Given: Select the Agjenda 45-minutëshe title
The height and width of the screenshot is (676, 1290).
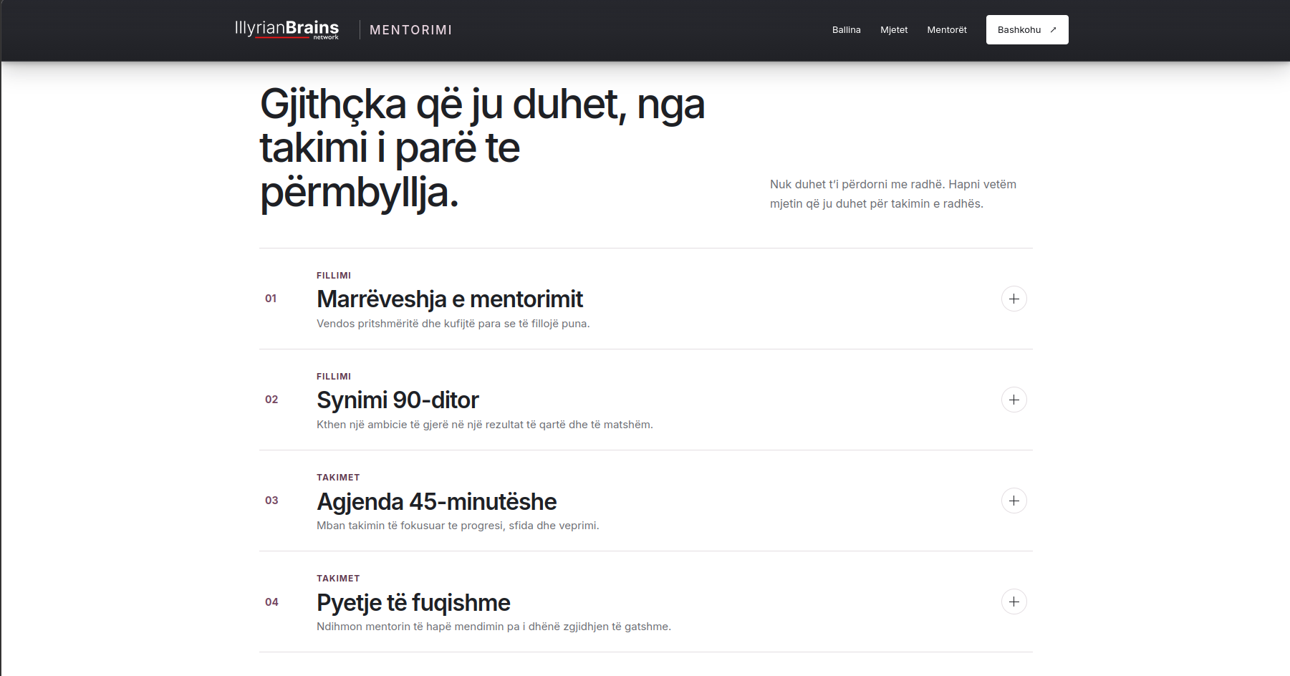Looking at the screenshot, I should point(437,501).
